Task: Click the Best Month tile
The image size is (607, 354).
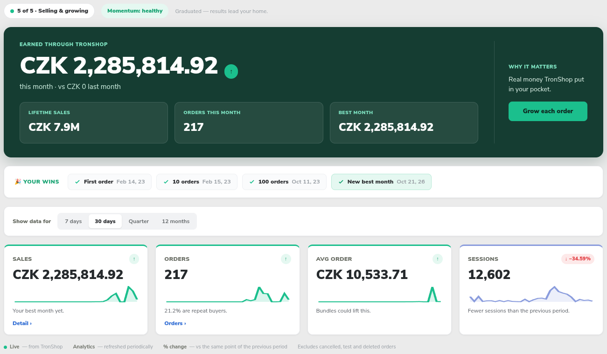Action: (404, 123)
